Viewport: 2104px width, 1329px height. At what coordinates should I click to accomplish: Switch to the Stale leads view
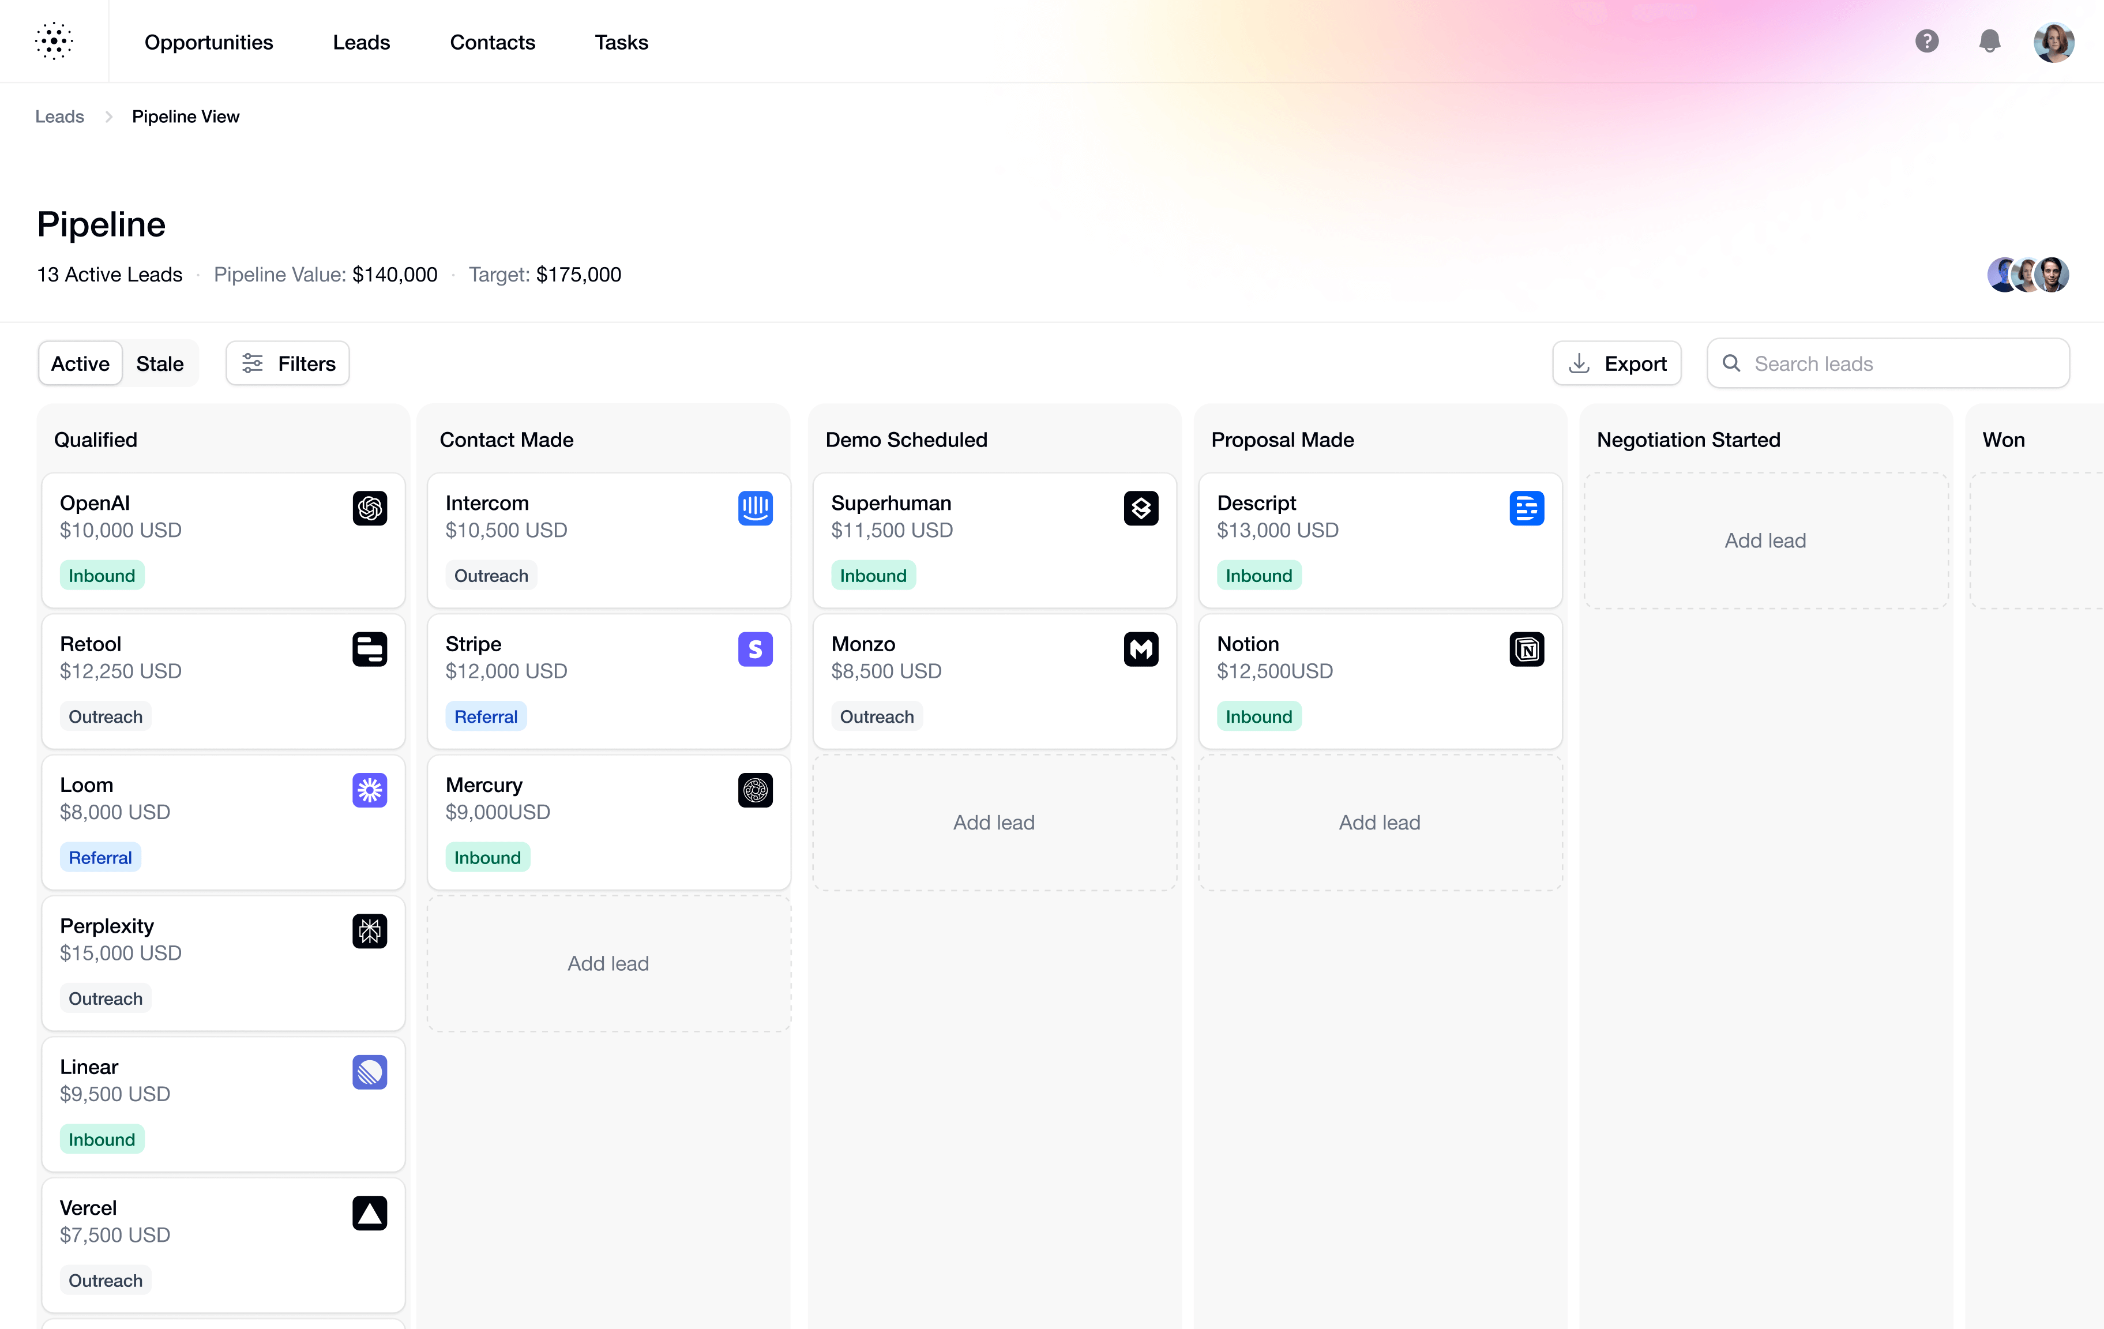tap(159, 363)
